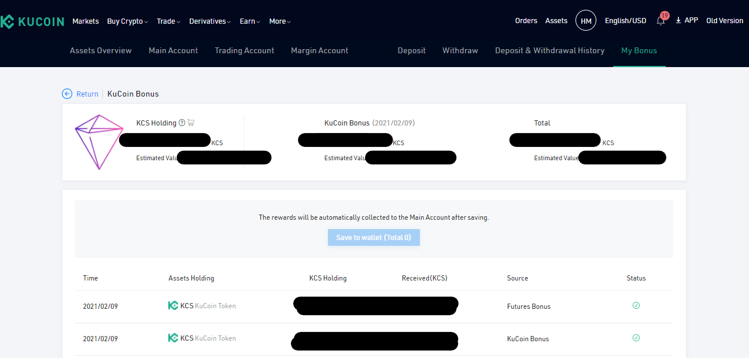Expand the Trade dropdown menu
749x358 pixels.
tap(168, 21)
